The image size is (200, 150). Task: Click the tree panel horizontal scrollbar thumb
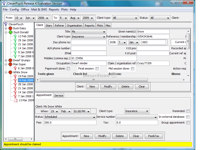coord(15,139)
